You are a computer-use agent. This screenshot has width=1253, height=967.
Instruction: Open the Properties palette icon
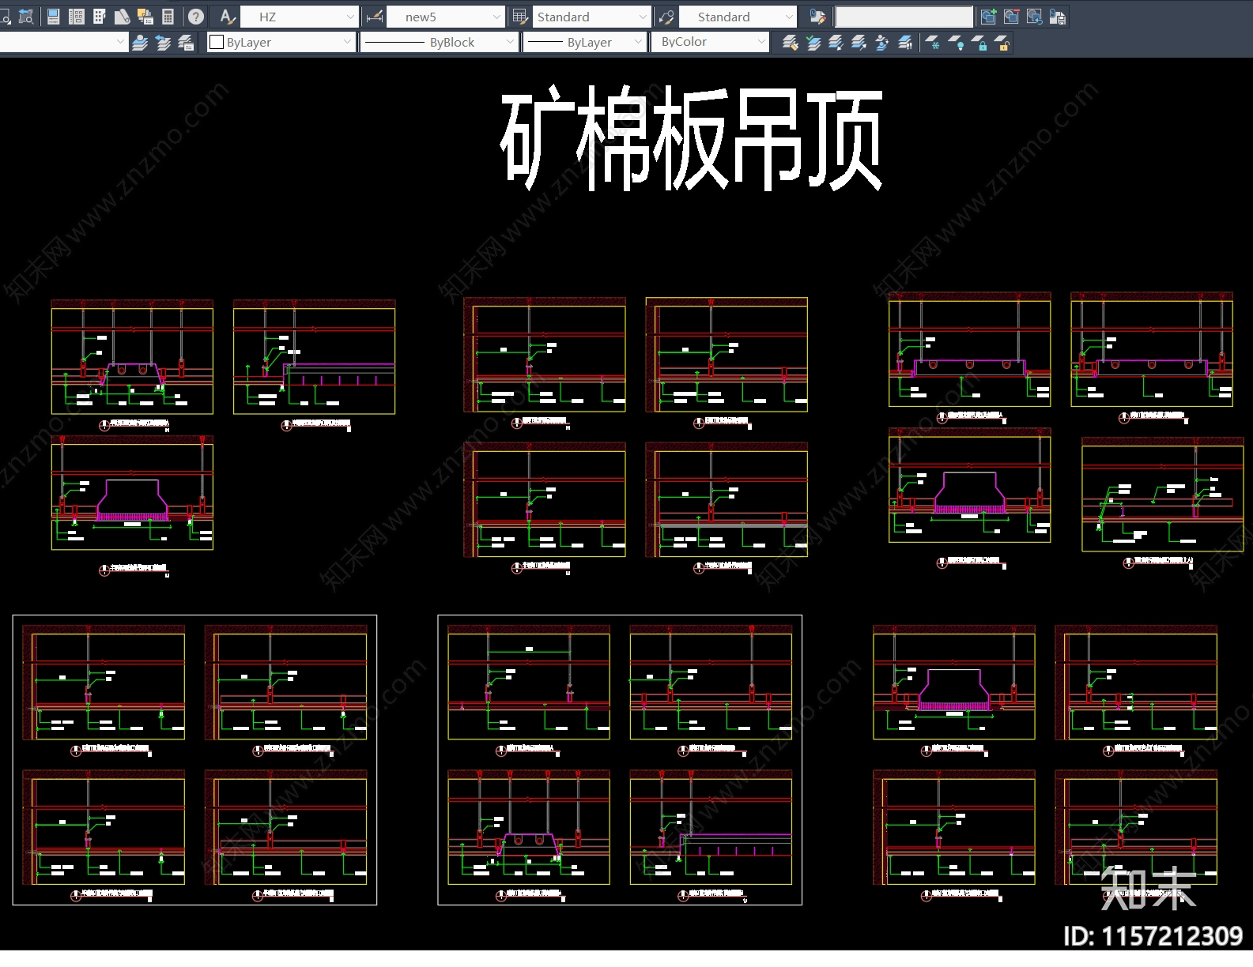pyautogui.click(x=54, y=16)
